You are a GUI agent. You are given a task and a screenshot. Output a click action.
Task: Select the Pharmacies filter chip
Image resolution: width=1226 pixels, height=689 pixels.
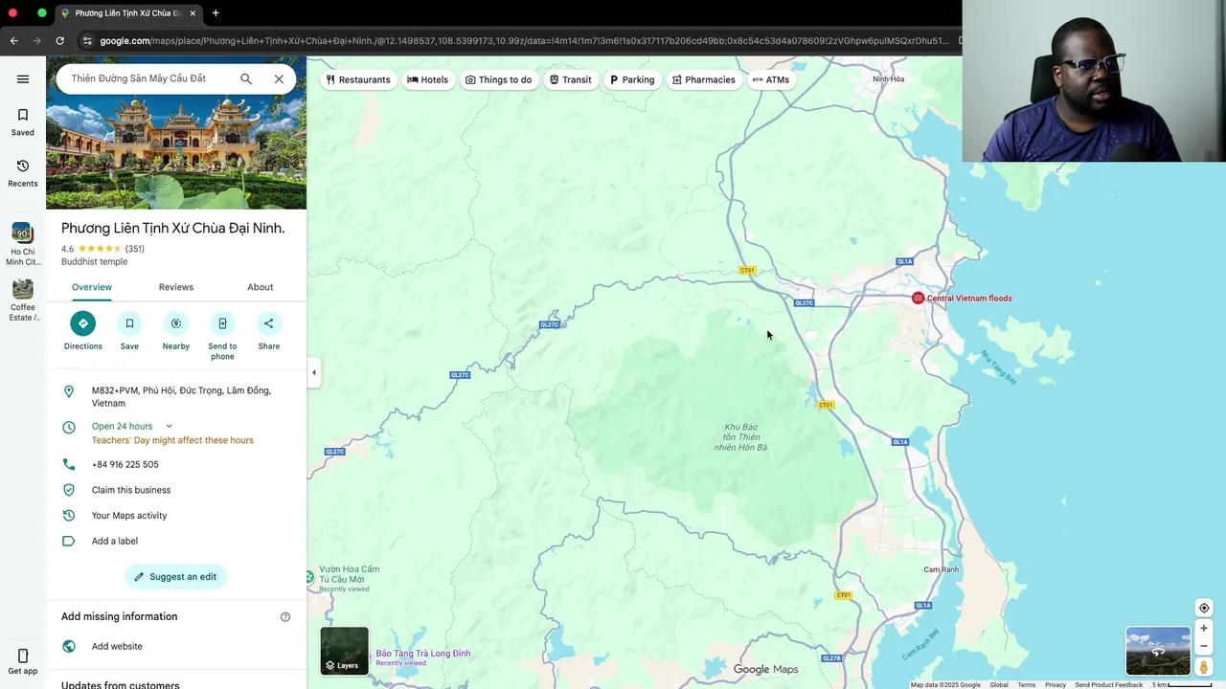(x=704, y=79)
